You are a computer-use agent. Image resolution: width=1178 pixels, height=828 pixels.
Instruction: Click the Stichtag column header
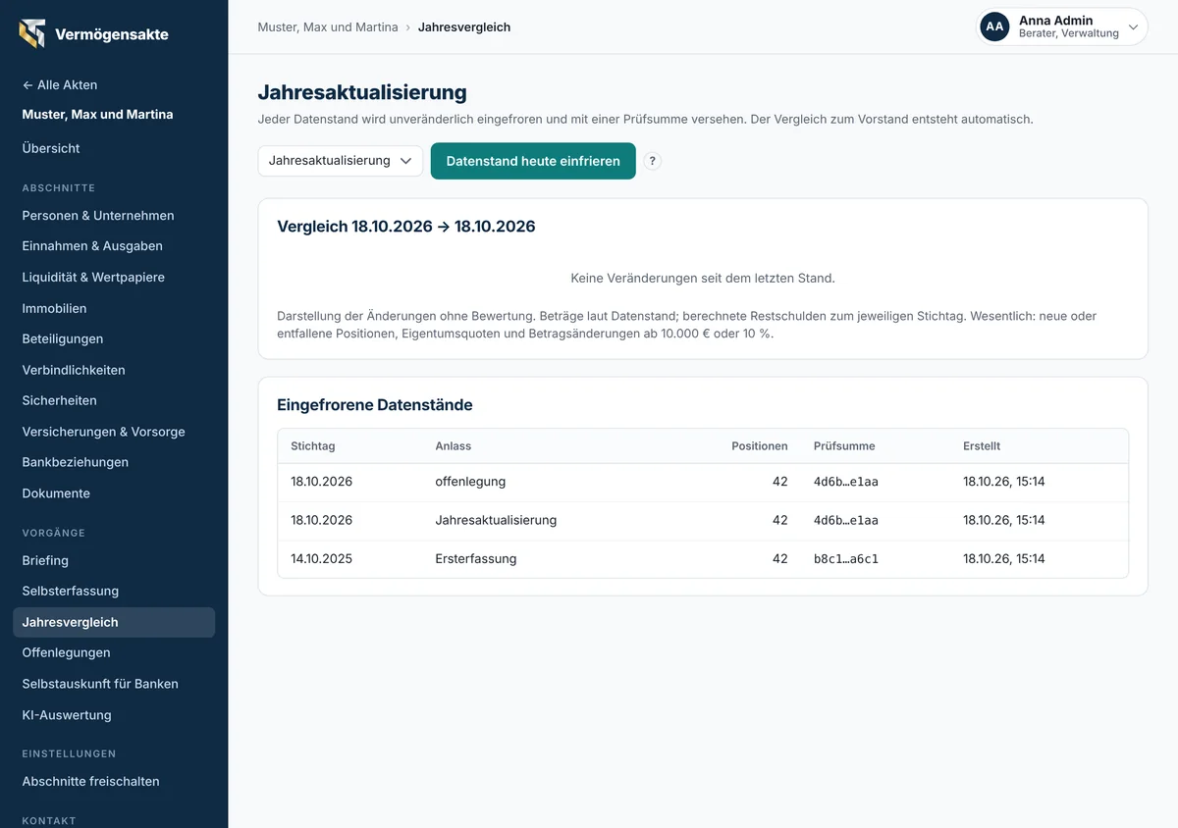click(x=313, y=445)
